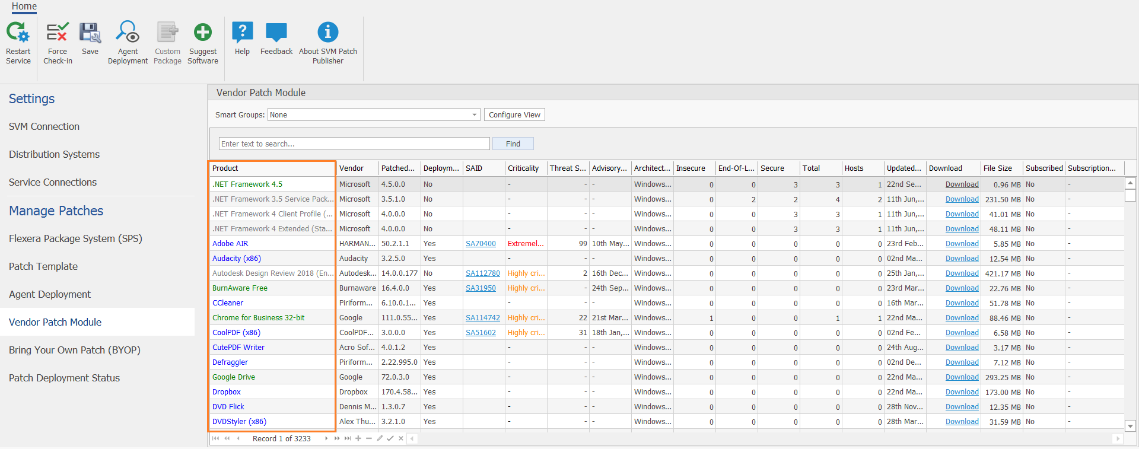This screenshot has height=449, width=1139.
Task: Click Download link for Dropbox row
Action: [962, 392]
